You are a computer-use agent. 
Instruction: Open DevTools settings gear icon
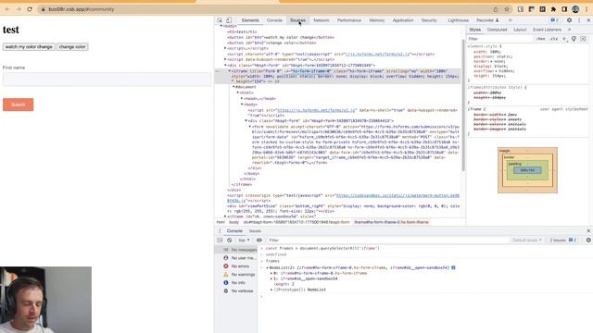pyautogui.click(x=569, y=20)
